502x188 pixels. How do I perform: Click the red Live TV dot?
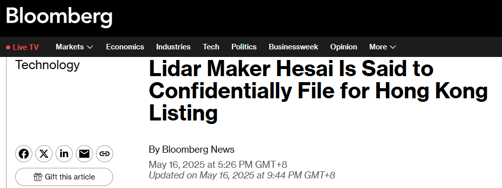(x=8, y=47)
